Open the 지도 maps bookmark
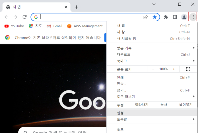198x133 pixels. click(x=35, y=26)
